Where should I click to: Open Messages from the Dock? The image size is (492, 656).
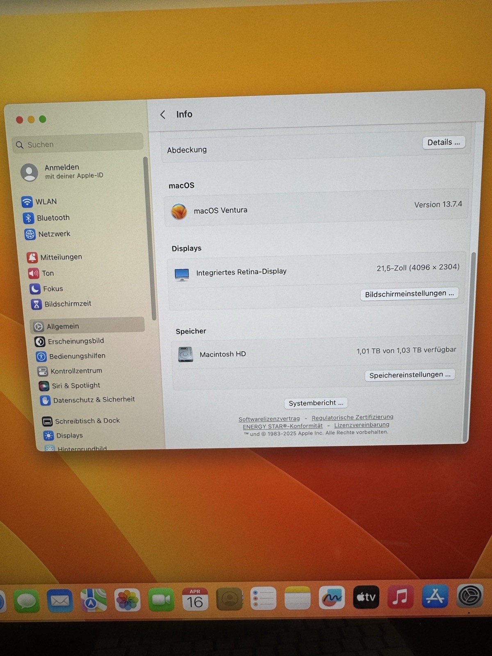point(27,600)
